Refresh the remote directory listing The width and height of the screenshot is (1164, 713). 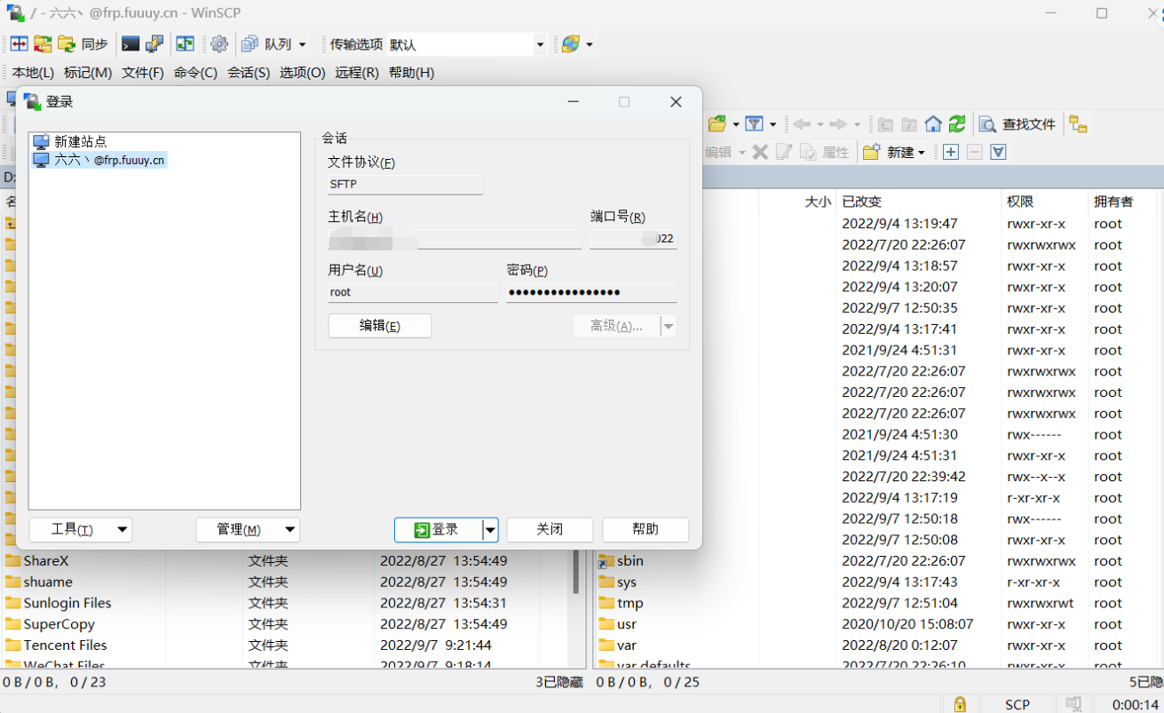[x=957, y=124]
